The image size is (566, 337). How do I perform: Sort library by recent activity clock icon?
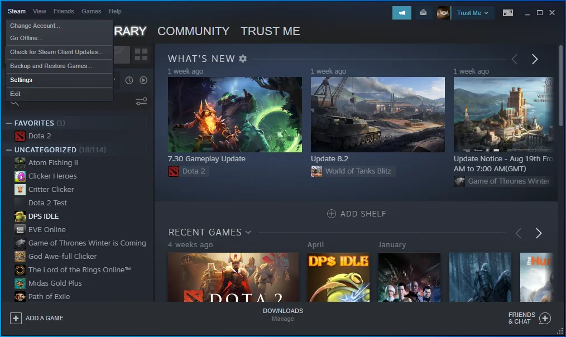point(129,80)
